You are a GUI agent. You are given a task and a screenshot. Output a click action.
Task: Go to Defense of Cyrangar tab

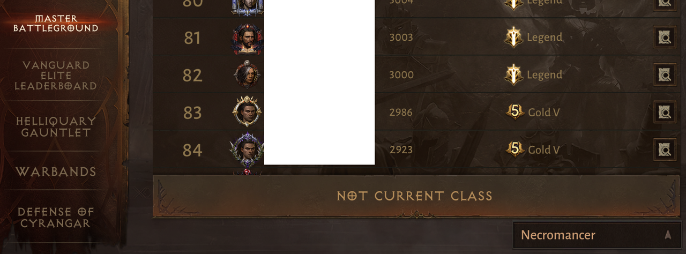(x=56, y=218)
